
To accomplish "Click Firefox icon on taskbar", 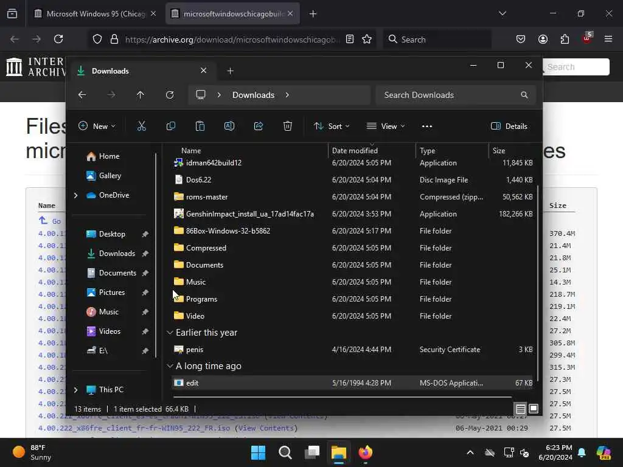I will pyautogui.click(x=366, y=452).
